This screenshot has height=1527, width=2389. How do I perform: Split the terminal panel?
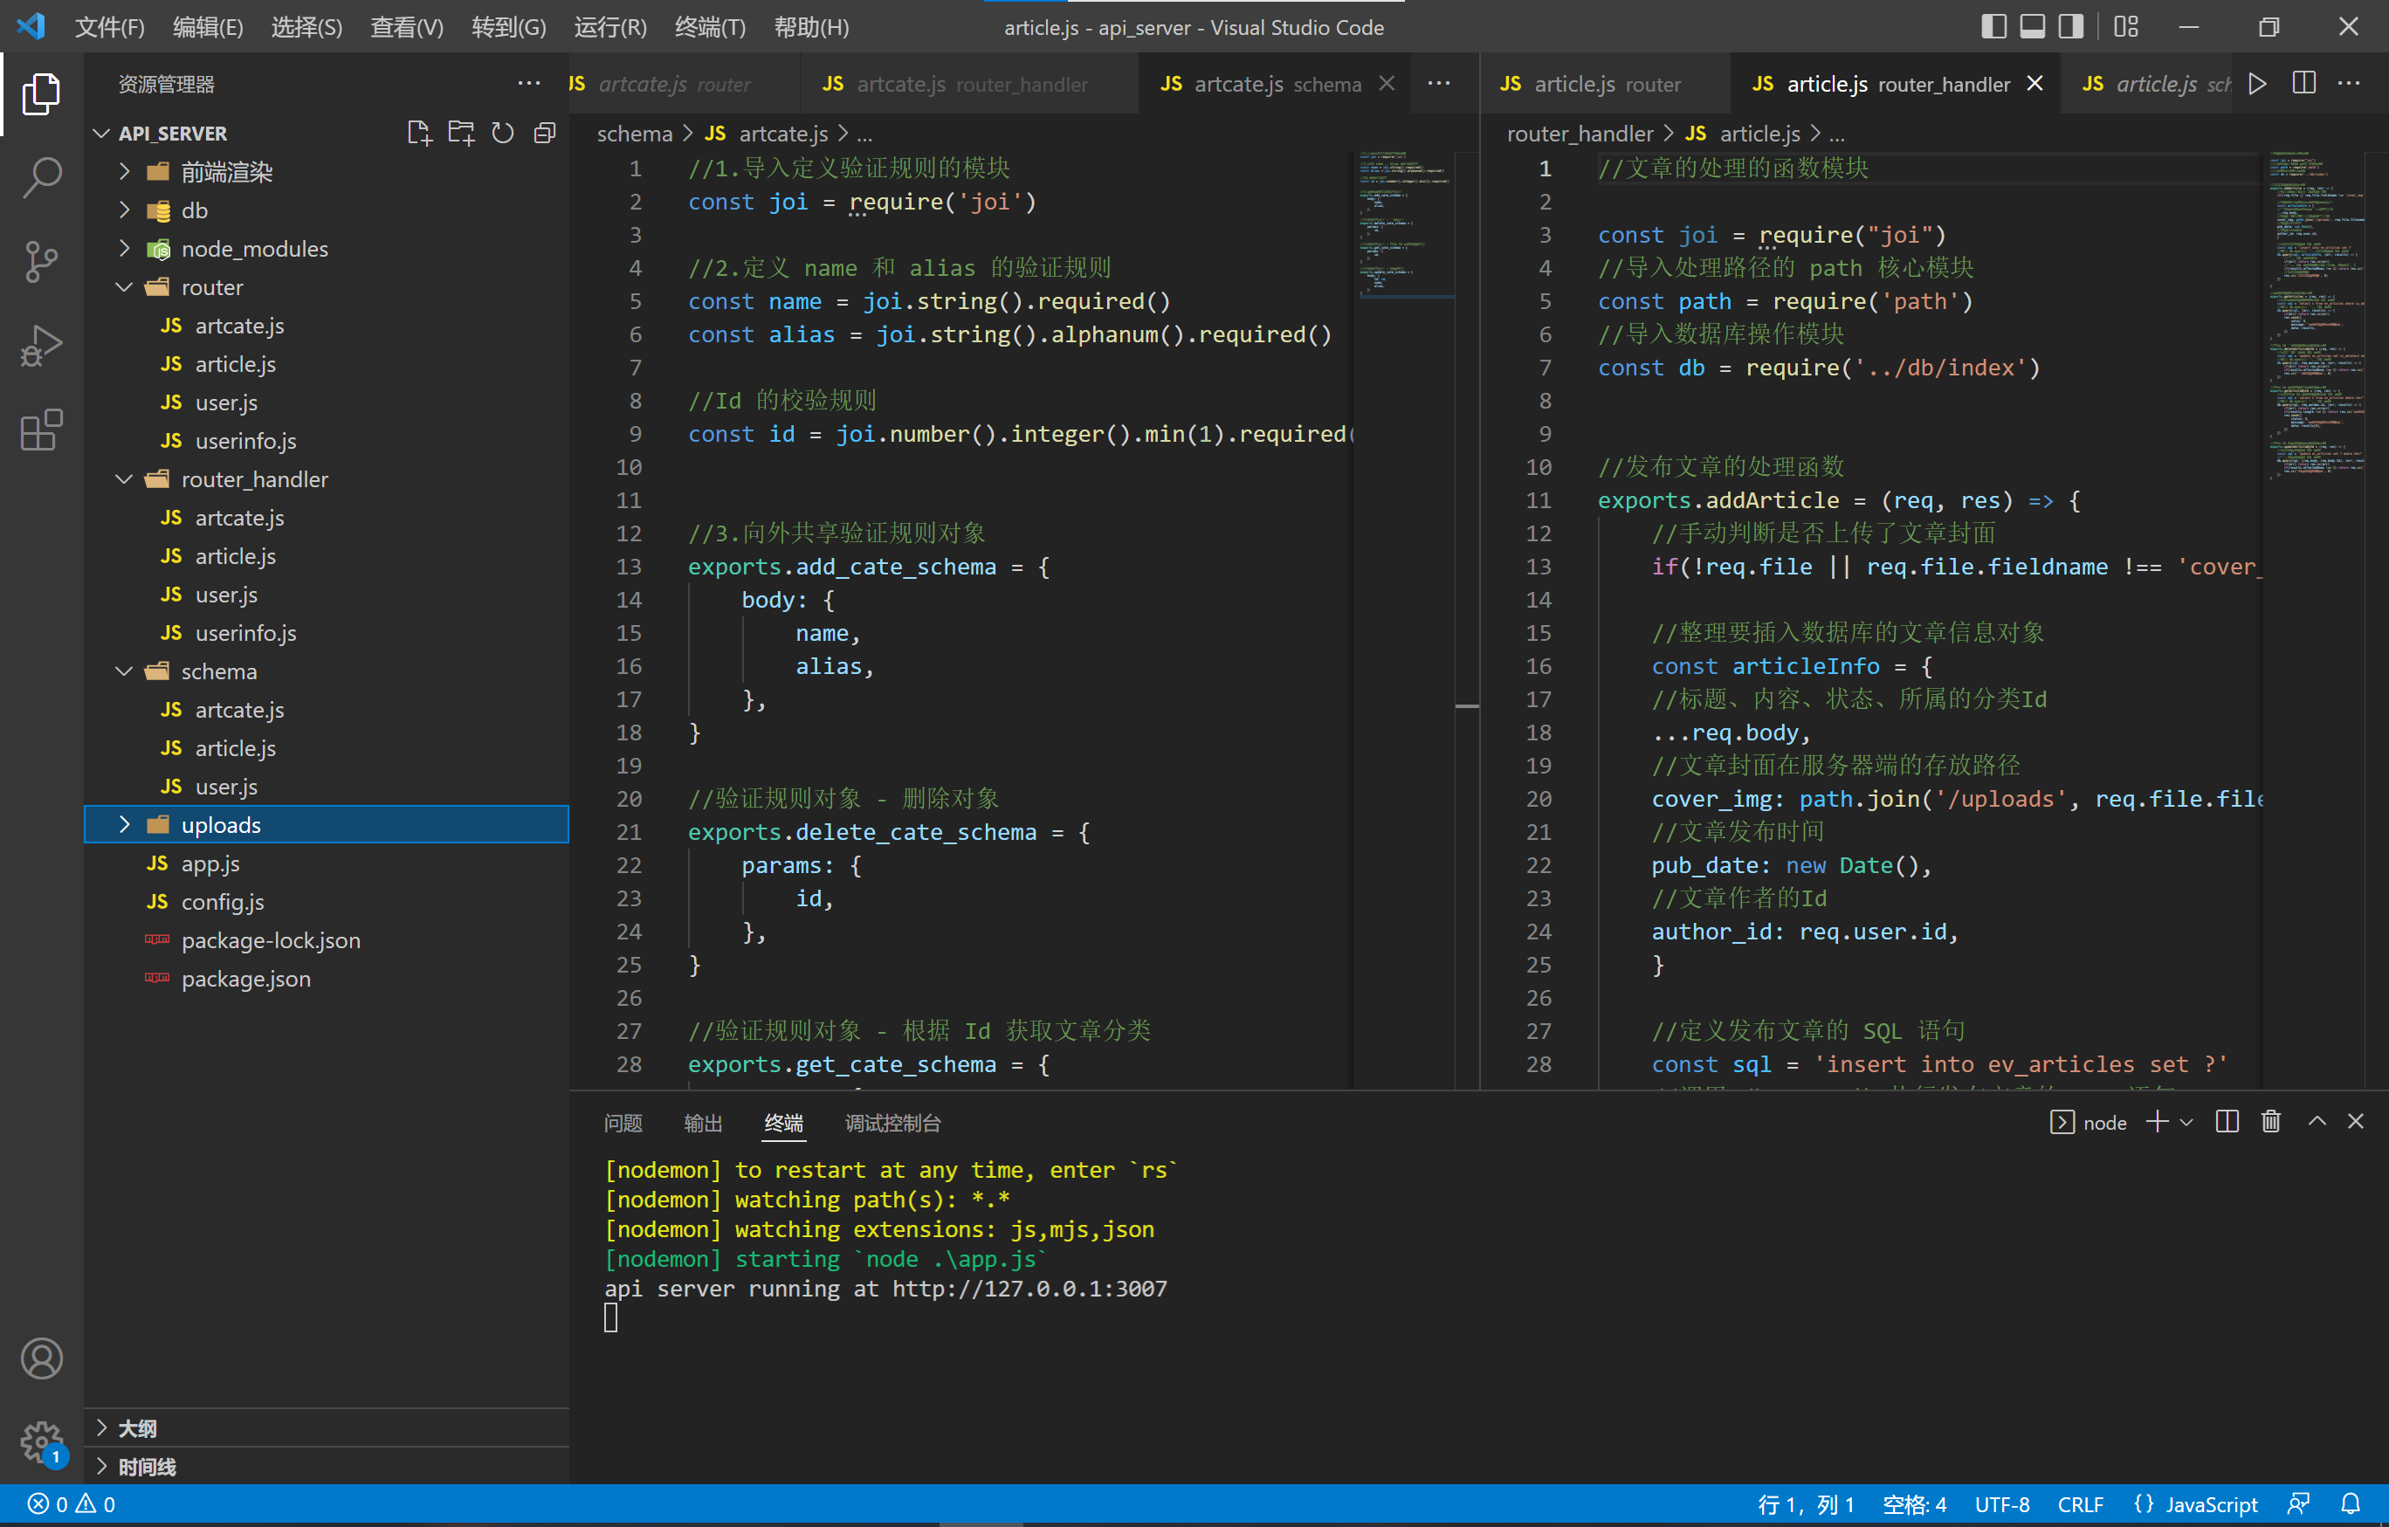[x=2227, y=1122]
